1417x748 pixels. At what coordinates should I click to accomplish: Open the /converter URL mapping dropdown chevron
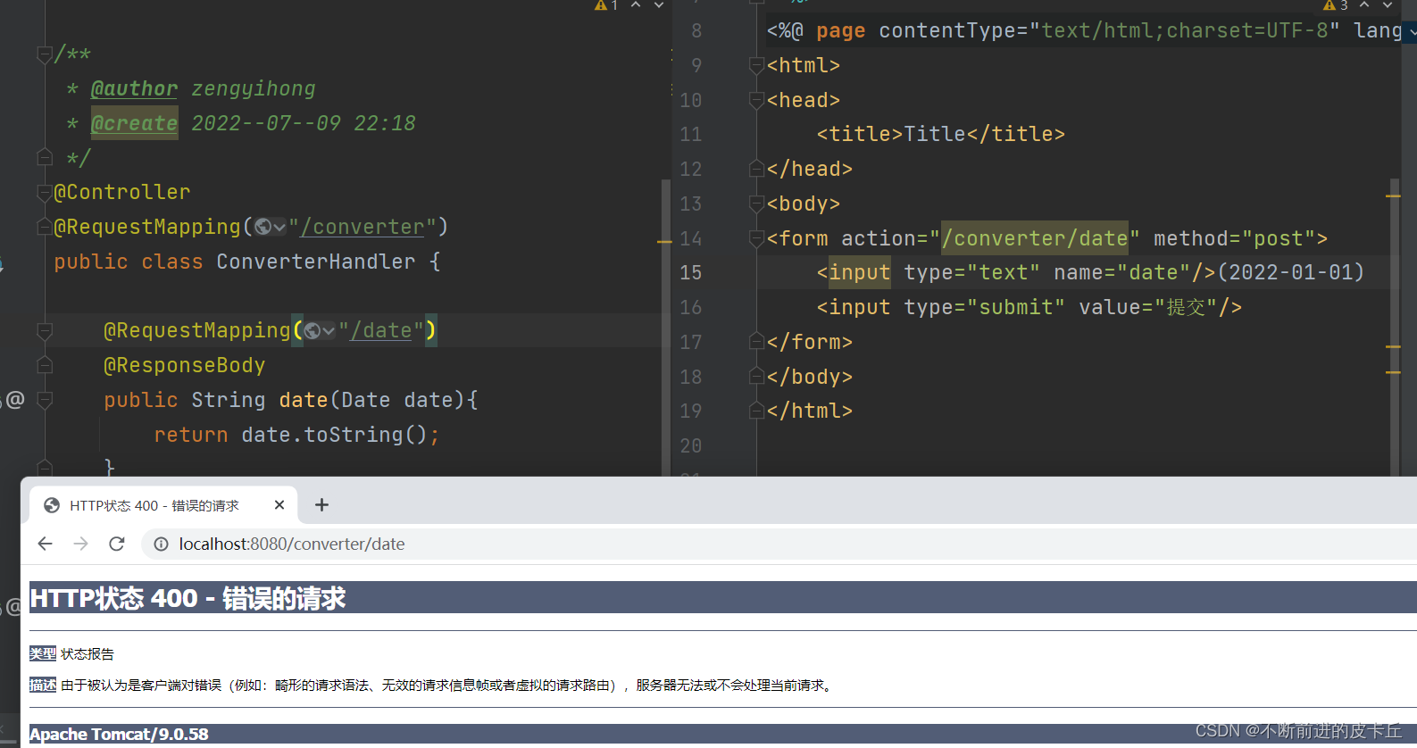pyautogui.click(x=279, y=228)
